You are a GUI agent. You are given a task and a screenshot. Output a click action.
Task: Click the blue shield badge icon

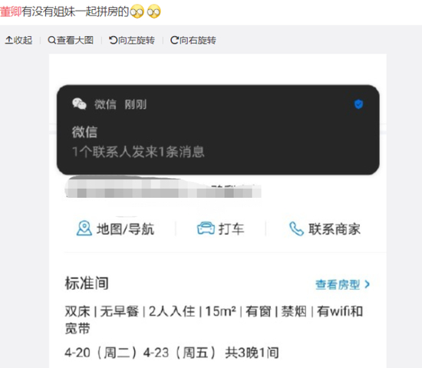(358, 104)
